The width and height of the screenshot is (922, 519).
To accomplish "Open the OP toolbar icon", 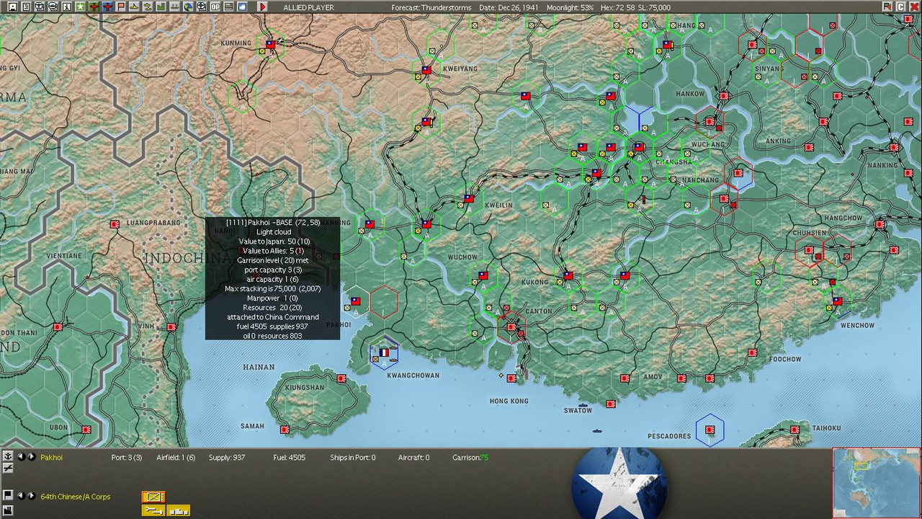I will pos(215,7).
